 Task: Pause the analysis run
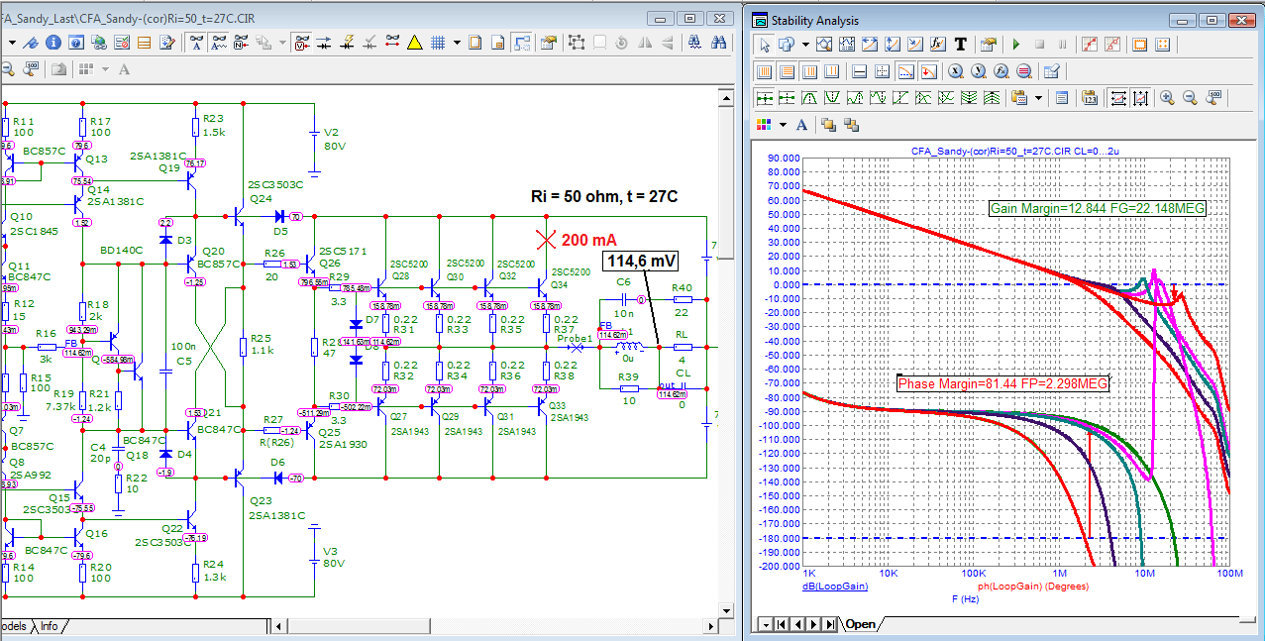(1062, 45)
